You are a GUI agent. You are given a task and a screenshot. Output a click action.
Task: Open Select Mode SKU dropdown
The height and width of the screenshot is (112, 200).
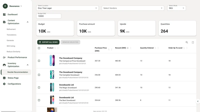click(176, 8)
